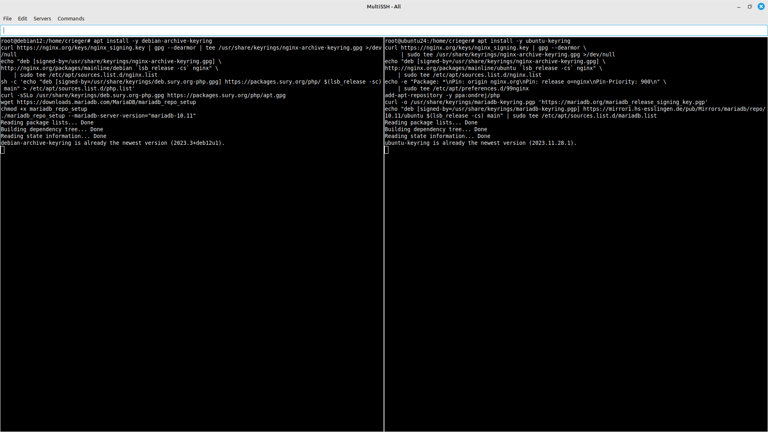Click the curl -sSLo deb.sury.org-php.gpg line
768x432 pixels.
(x=143, y=95)
